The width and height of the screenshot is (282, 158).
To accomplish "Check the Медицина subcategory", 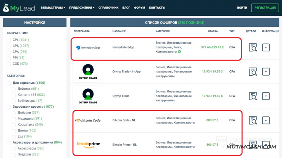I will pyautogui.click(x=14, y=119).
